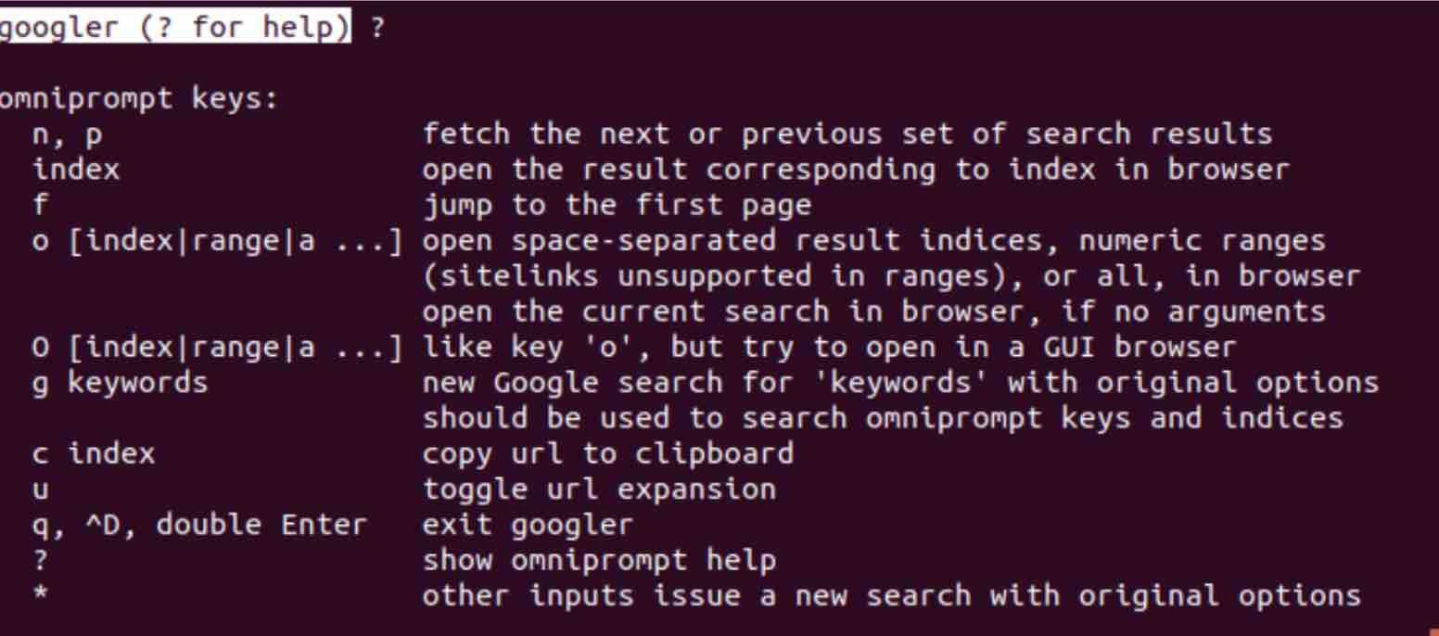
Task: Click the 'g keywords' key entry
Action: [121, 383]
